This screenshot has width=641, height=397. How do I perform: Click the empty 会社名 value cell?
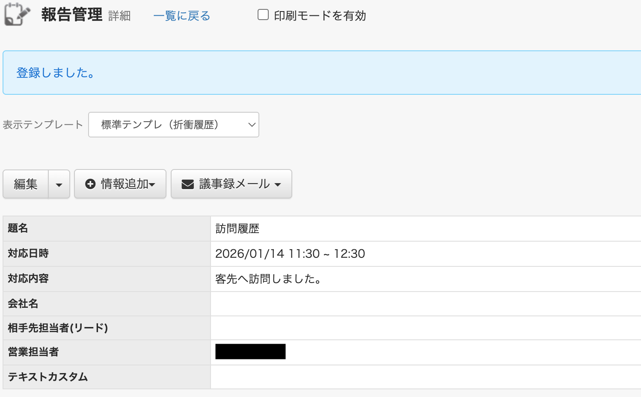tap(426, 304)
